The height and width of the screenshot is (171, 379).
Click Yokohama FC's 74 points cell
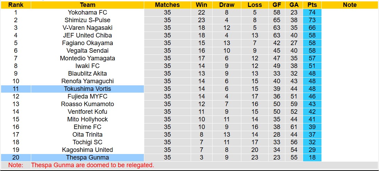click(x=312, y=12)
